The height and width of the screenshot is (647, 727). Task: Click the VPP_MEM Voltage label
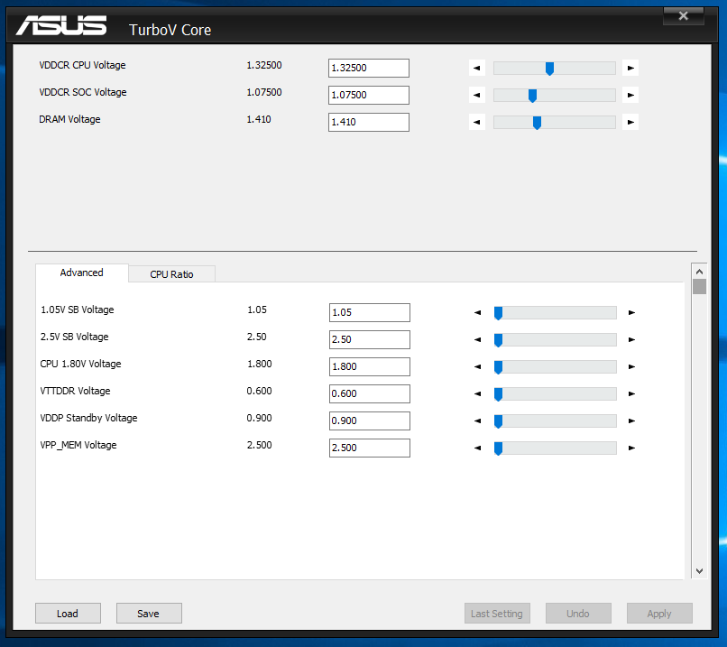[x=78, y=445]
